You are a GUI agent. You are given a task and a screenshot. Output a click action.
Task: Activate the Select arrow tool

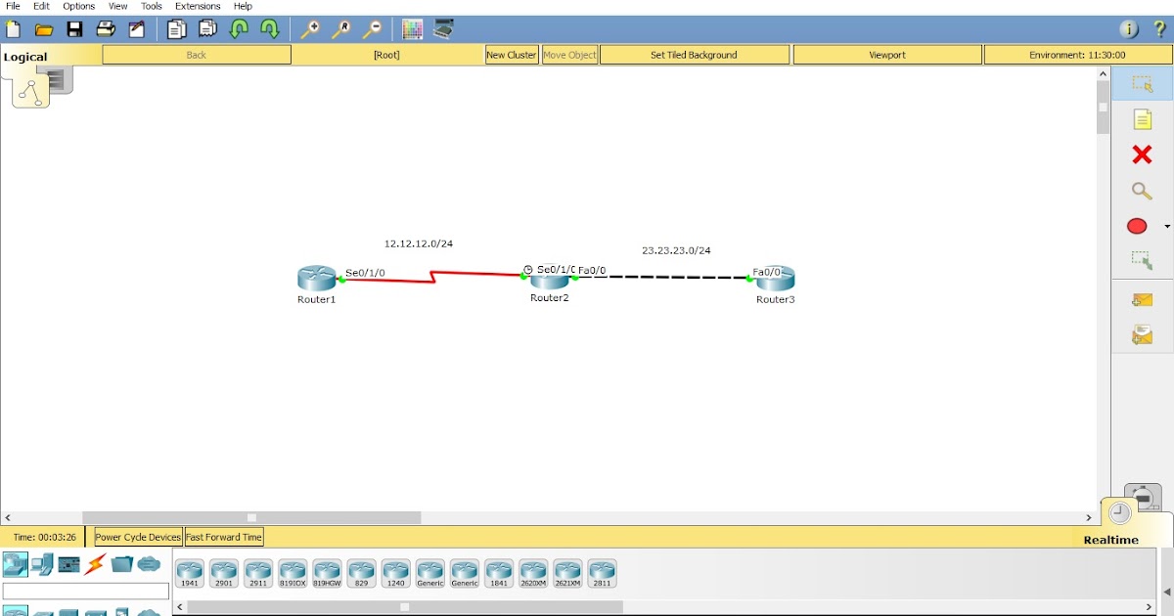pyautogui.click(x=1141, y=83)
